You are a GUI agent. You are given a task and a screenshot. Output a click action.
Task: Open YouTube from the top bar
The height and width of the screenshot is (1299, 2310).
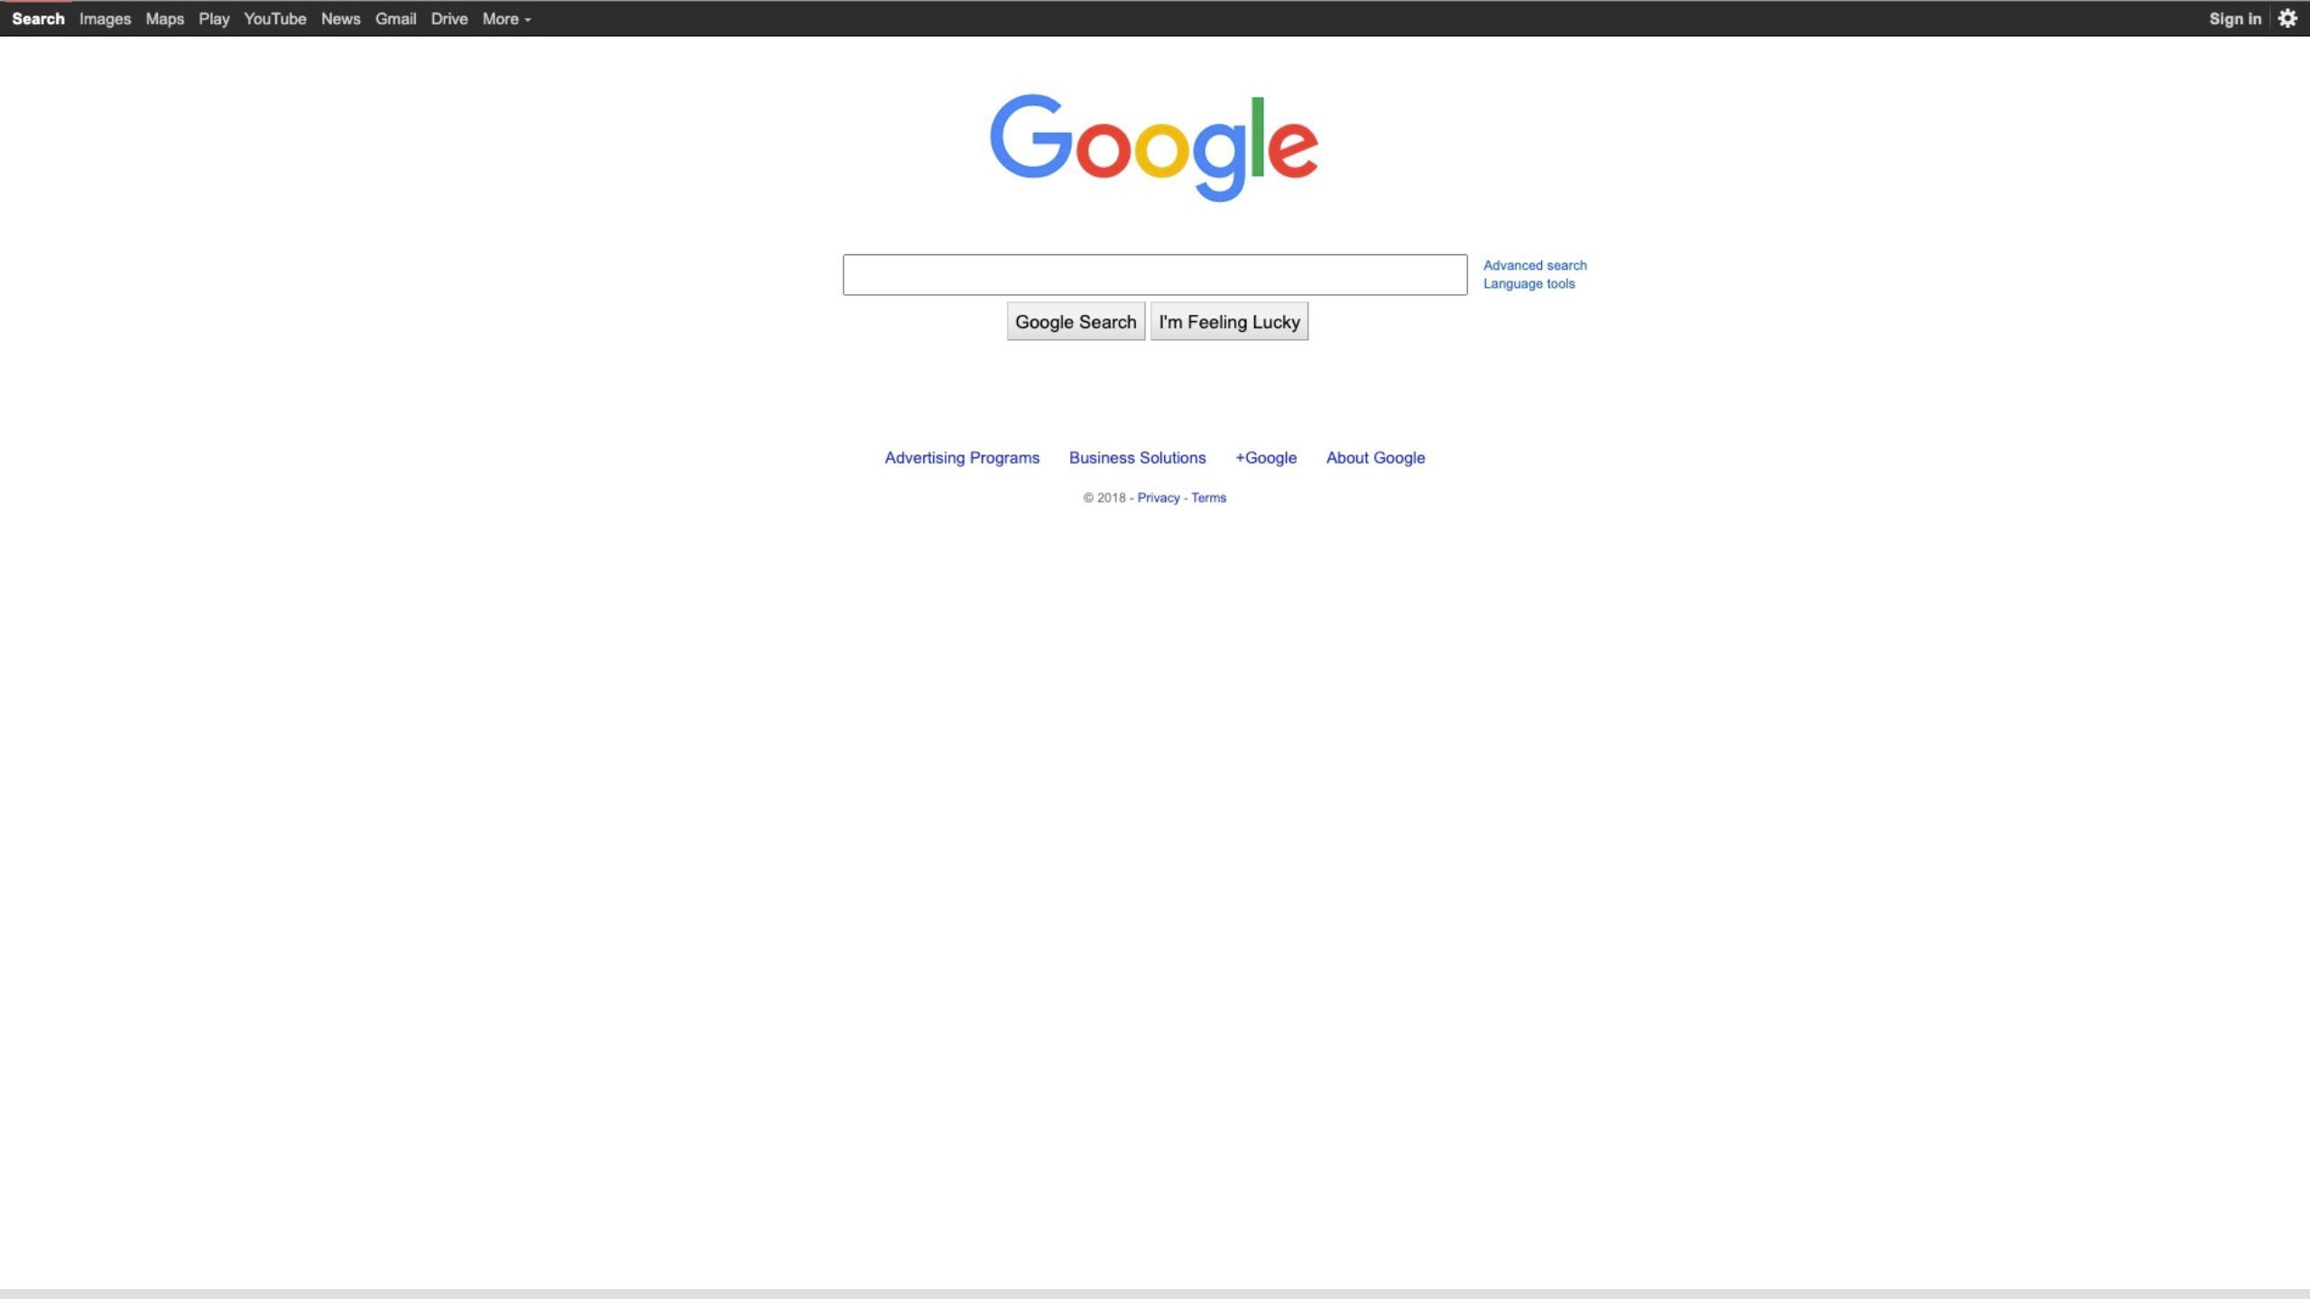pos(275,19)
